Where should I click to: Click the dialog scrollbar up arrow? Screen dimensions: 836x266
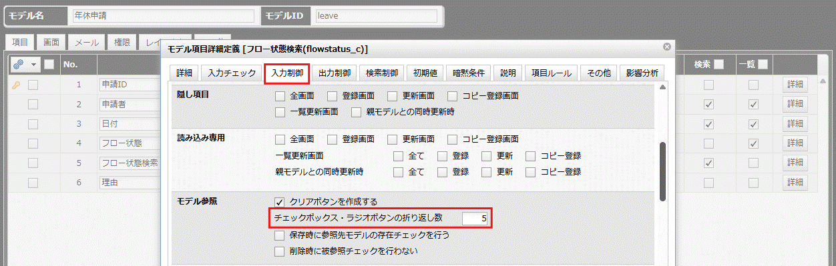click(x=662, y=88)
